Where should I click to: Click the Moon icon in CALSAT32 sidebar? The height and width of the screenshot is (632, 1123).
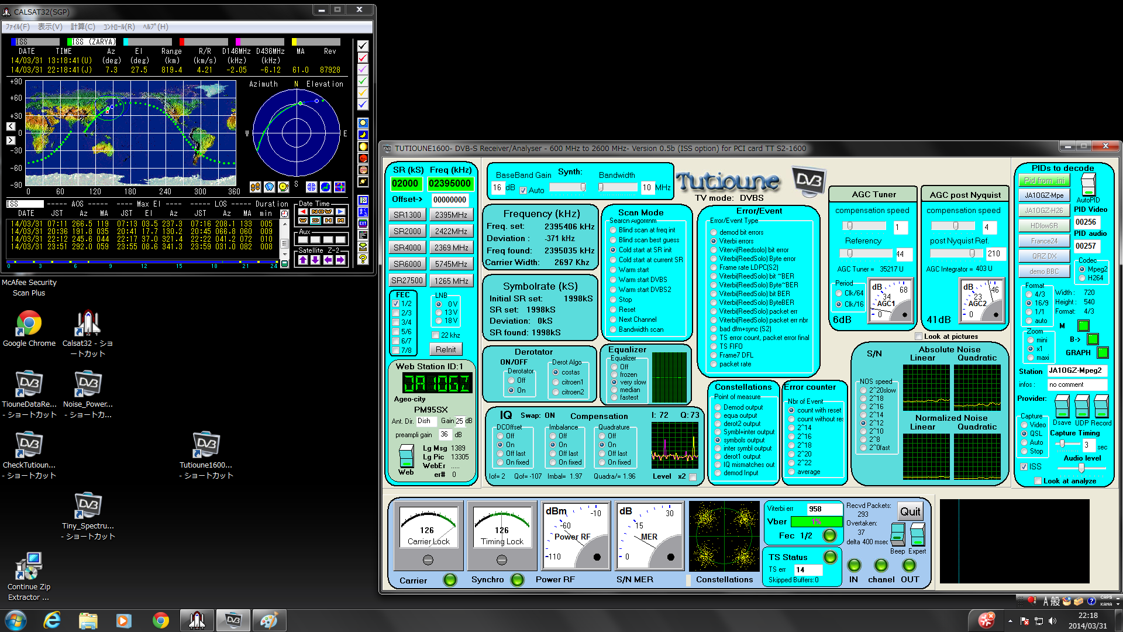(363, 135)
